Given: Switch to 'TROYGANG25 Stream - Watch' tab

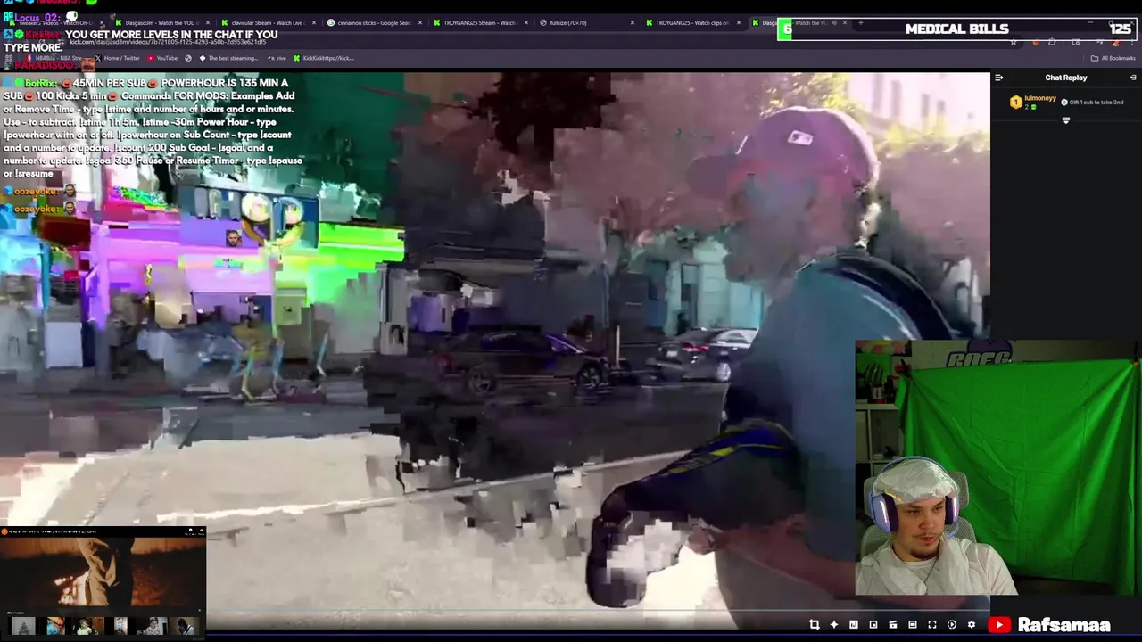Looking at the screenshot, I should [482, 22].
